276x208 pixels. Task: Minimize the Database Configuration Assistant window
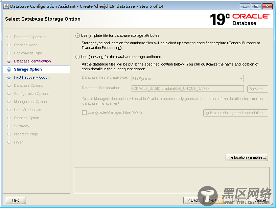(245, 6)
